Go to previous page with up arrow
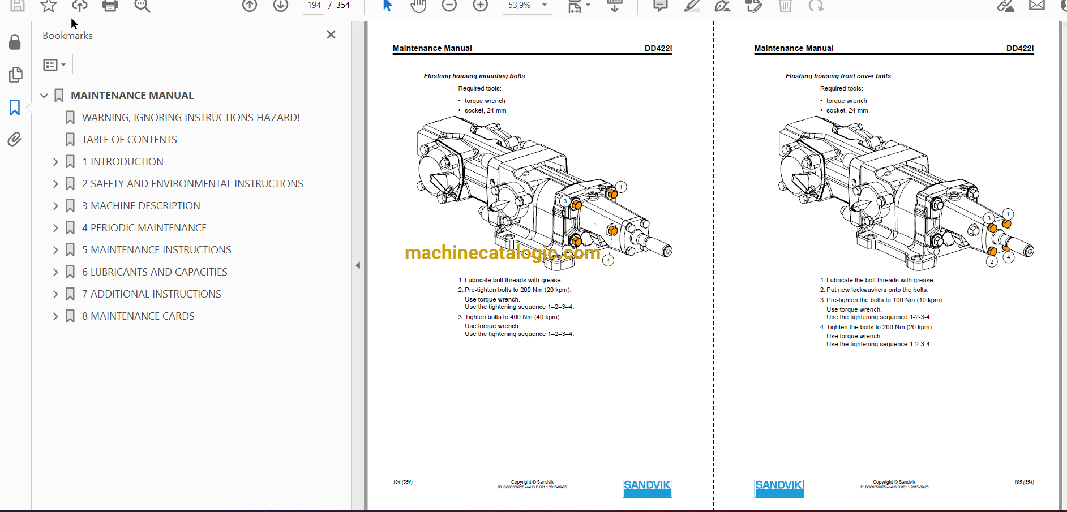The width and height of the screenshot is (1067, 512). [250, 6]
